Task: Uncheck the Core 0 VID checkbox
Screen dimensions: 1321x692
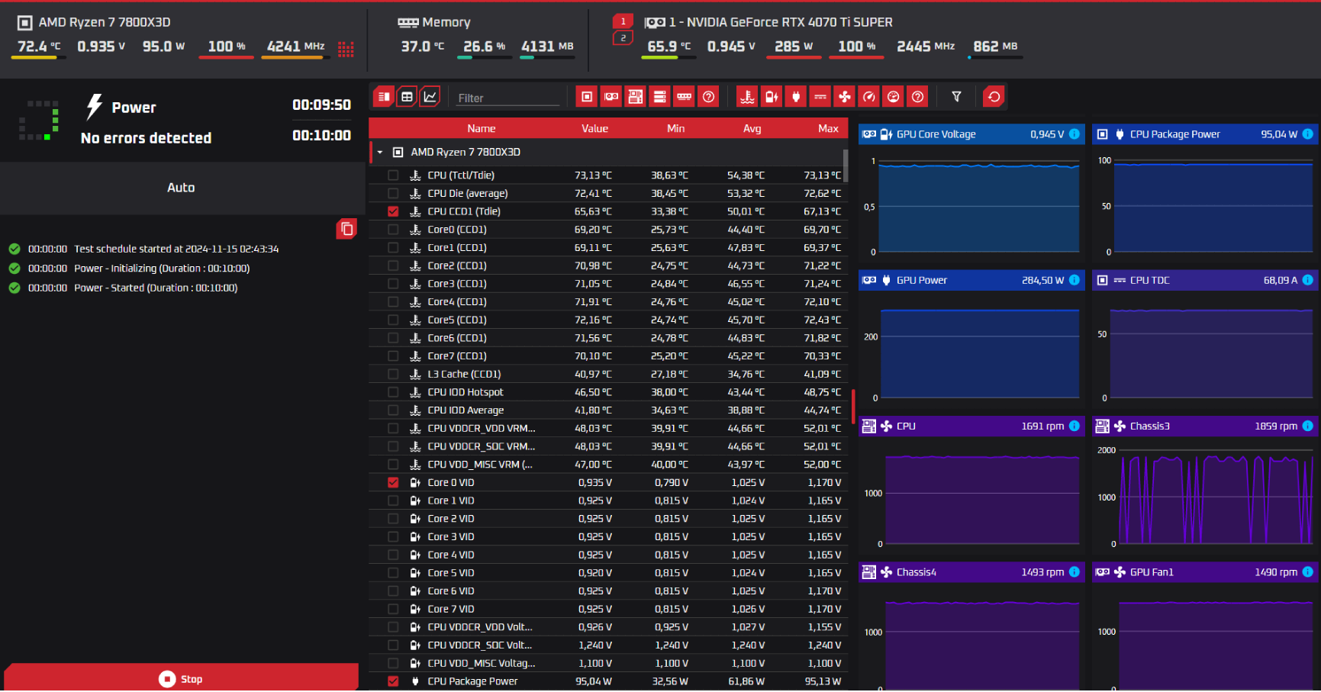Action: coord(393,482)
